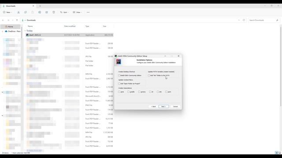Screen dimensions: 282x158
Task: Click the Setup dialog title bar icon
Action: [116, 56]
